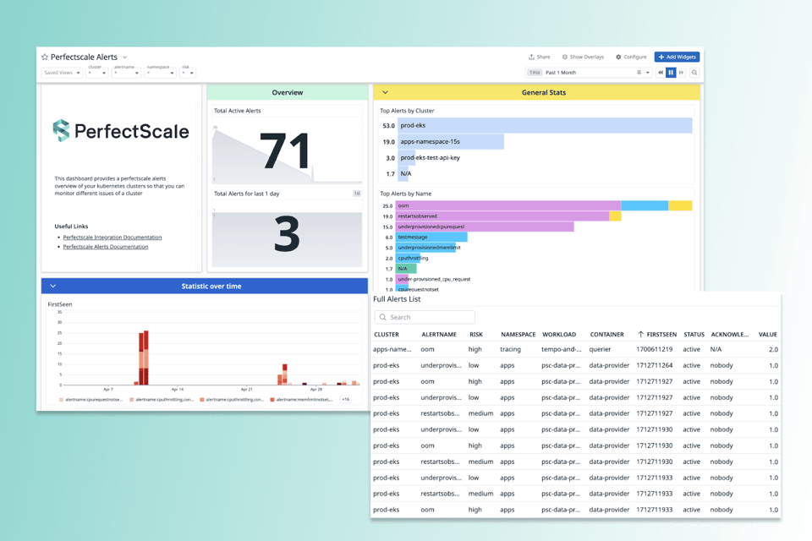Click the tracing namespace cell

click(510, 349)
